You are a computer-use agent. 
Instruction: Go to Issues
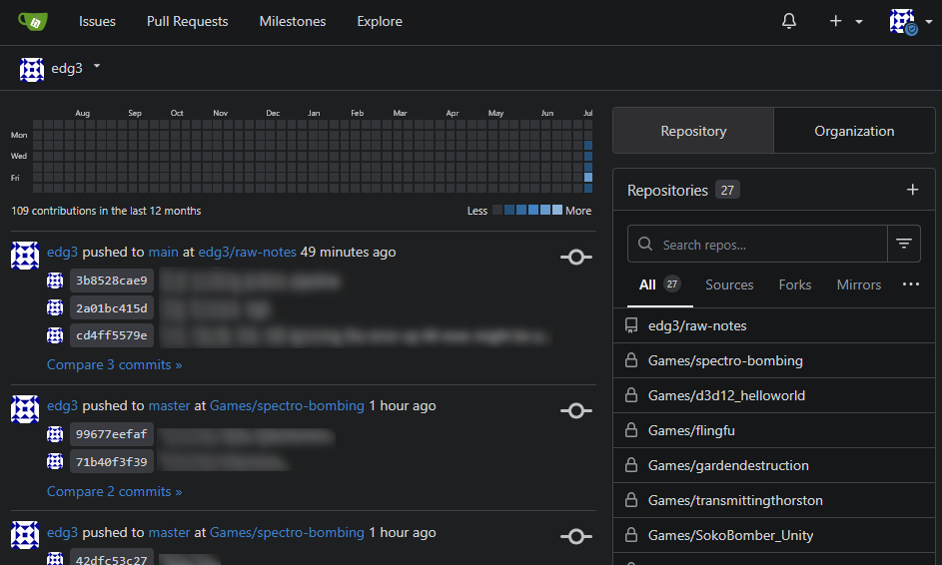97,22
